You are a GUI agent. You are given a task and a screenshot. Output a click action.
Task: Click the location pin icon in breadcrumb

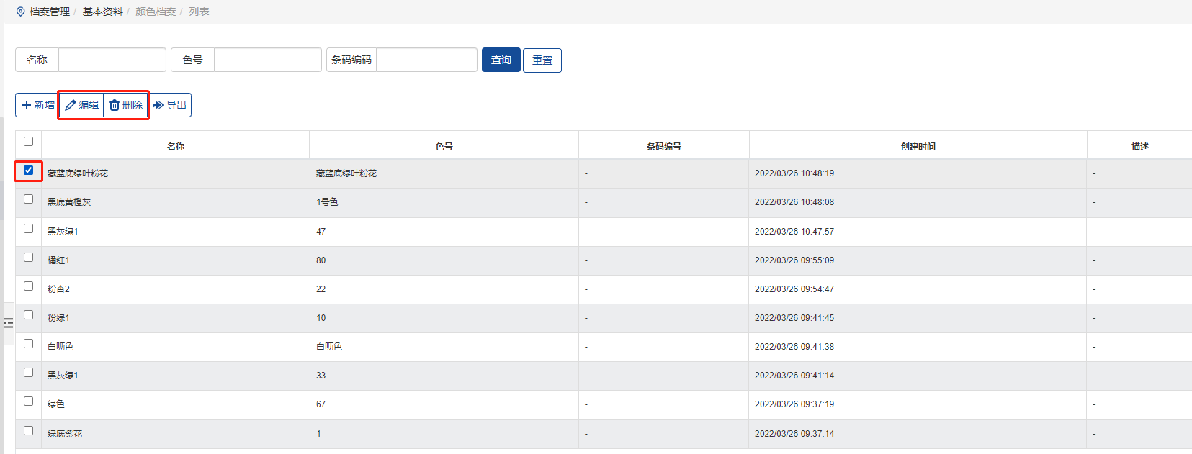click(20, 12)
